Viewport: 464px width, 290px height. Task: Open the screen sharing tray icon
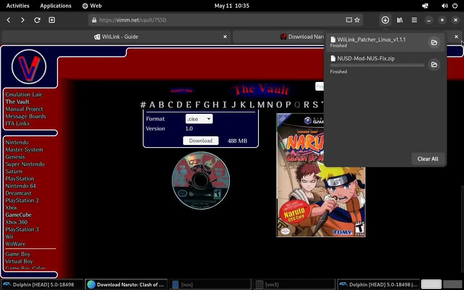pyautogui.click(x=425, y=6)
